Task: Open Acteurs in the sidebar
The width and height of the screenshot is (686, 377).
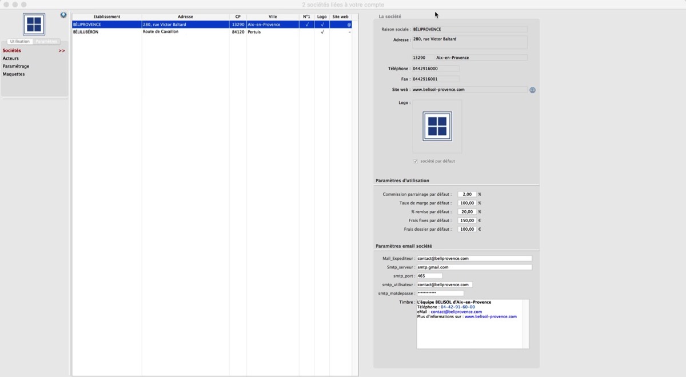Action: tap(11, 58)
